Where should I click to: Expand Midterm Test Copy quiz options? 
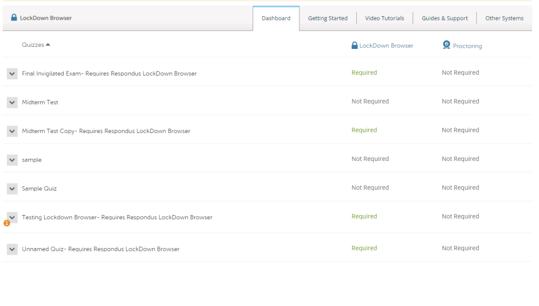pos(12,131)
